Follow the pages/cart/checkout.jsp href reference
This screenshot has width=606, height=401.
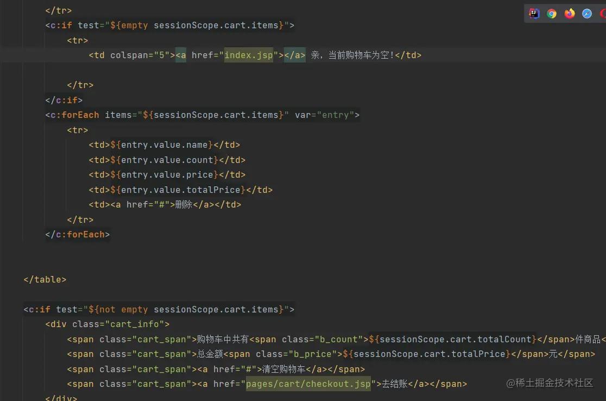click(308, 384)
